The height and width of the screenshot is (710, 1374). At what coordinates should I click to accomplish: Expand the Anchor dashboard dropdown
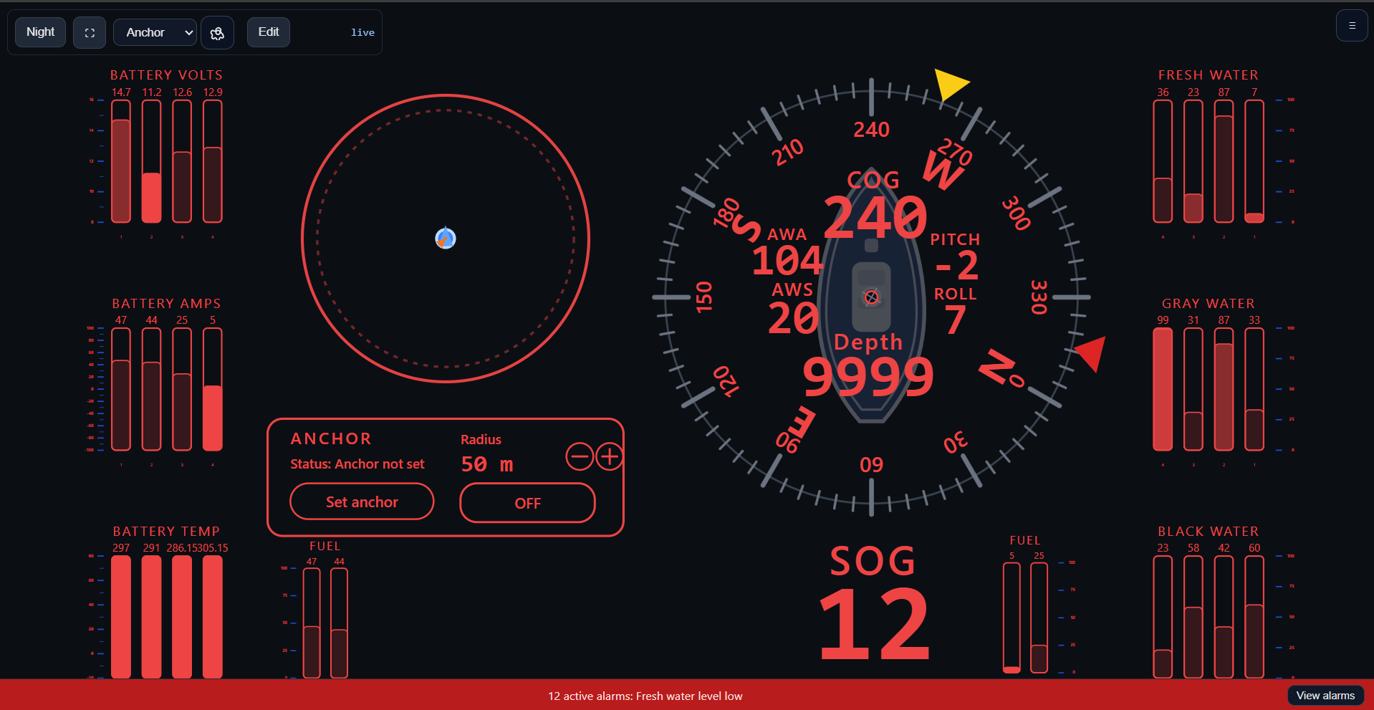pyautogui.click(x=155, y=32)
